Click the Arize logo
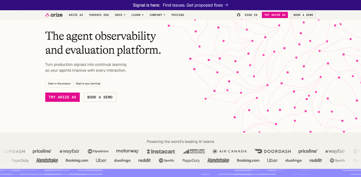361x177 pixels. click(x=54, y=15)
